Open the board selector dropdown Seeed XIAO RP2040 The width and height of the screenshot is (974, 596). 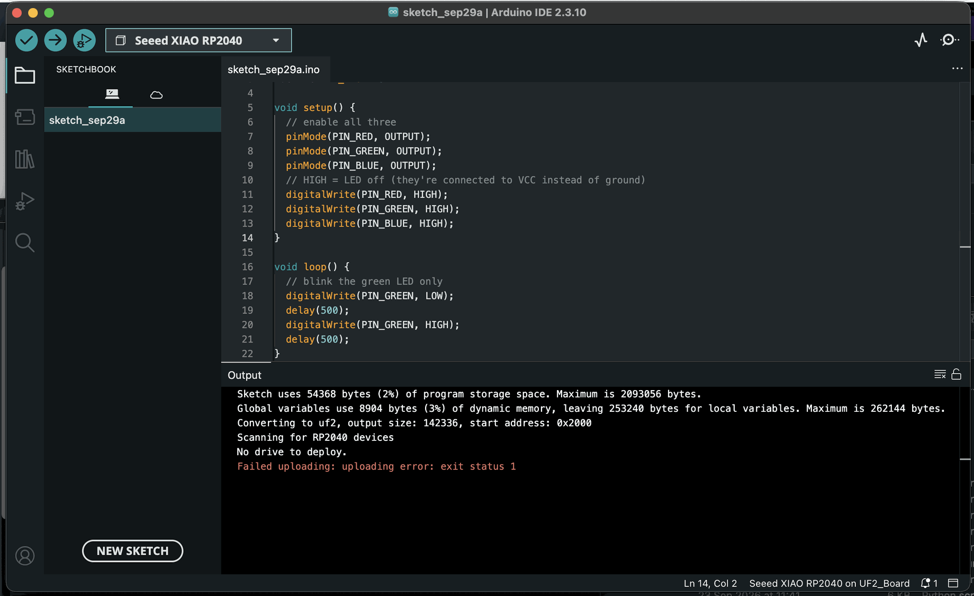(x=199, y=40)
